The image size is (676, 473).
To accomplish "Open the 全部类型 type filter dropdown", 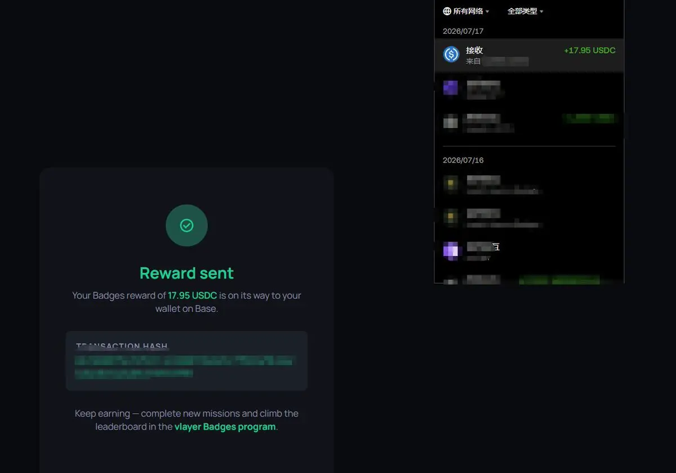I will coord(525,11).
